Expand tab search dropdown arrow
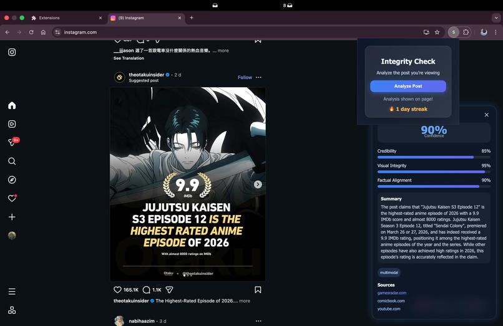 pyautogui.click(x=496, y=18)
